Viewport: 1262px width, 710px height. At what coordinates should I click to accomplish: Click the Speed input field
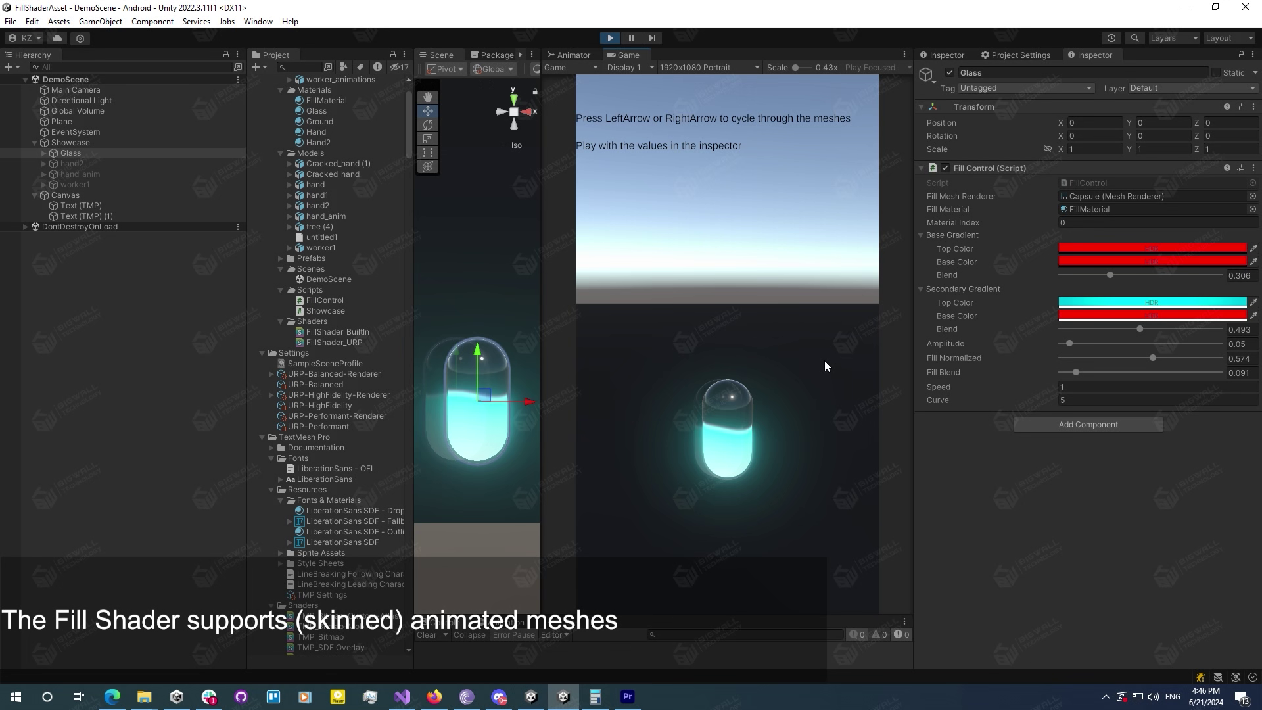coord(1157,387)
